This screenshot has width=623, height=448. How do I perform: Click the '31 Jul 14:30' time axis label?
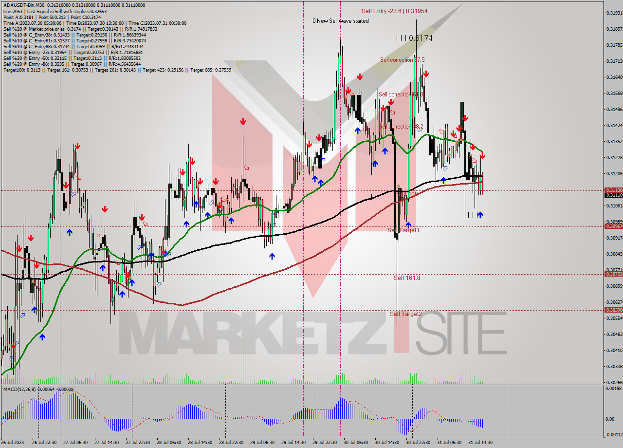point(480,443)
